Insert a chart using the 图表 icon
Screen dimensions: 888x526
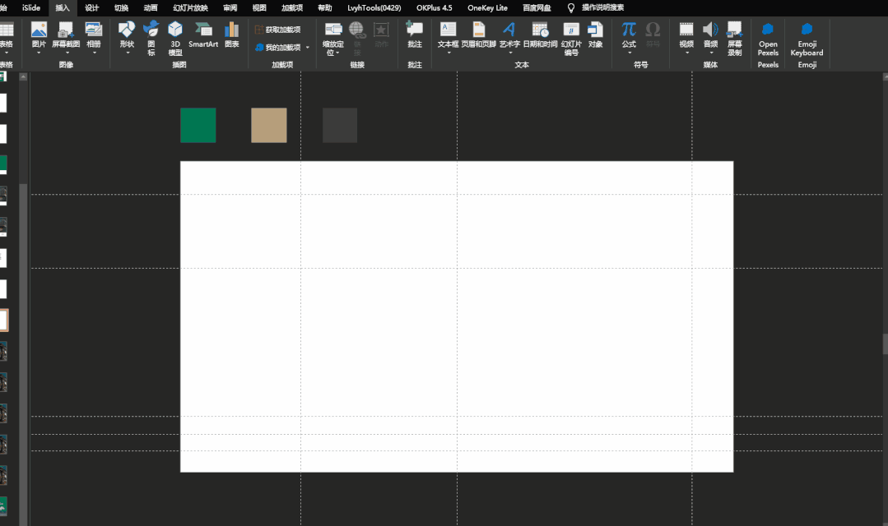(x=231, y=35)
